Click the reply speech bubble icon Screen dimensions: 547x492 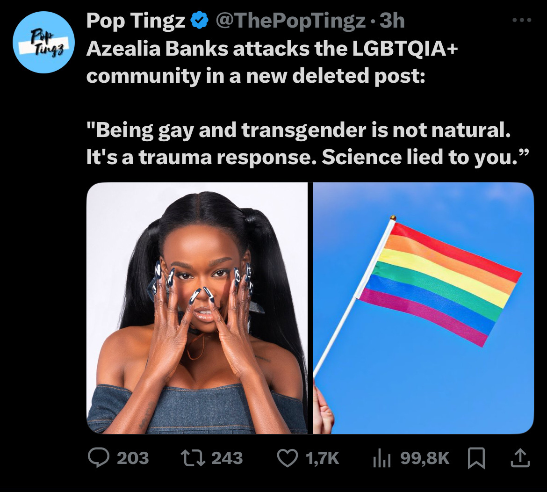tap(98, 458)
